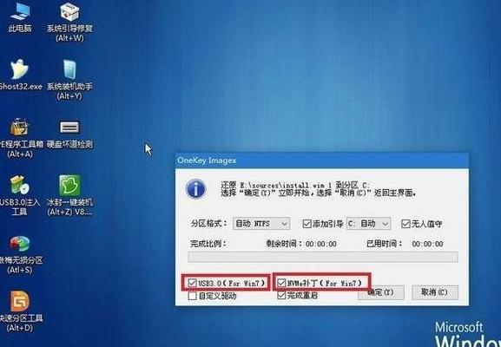Toggle the 完成重启 checkbox

pos(281,295)
